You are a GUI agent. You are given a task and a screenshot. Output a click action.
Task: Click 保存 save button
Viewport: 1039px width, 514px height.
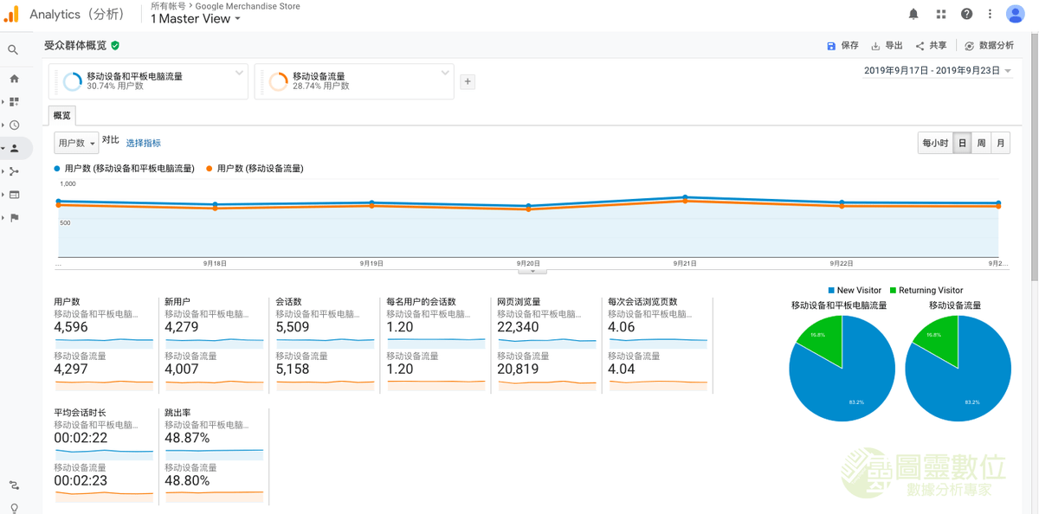click(842, 46)
